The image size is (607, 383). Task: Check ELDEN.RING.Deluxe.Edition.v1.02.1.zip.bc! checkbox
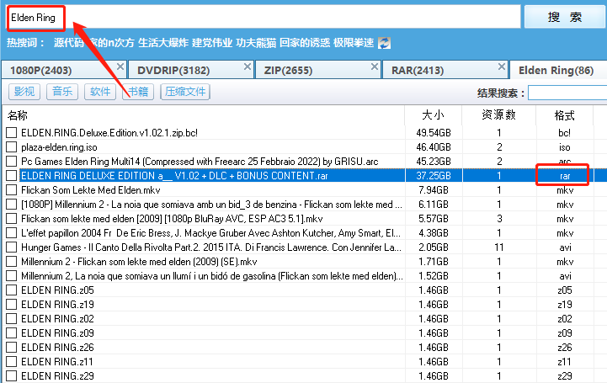[x=12, y=133]
